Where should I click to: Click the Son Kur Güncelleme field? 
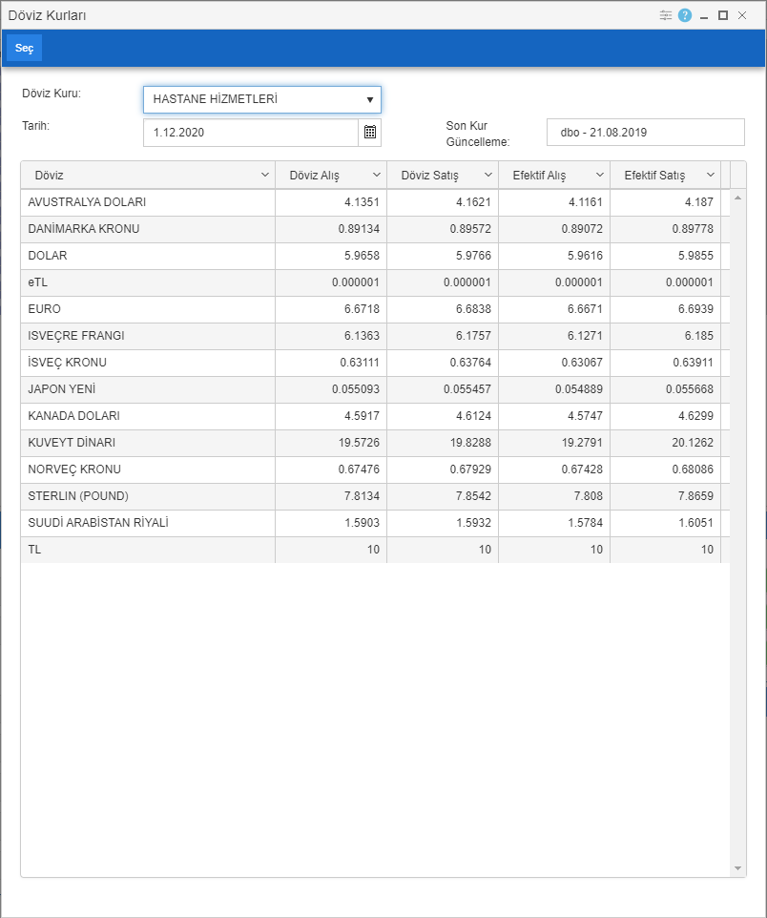pyautogui.click(x=646, y=133)
